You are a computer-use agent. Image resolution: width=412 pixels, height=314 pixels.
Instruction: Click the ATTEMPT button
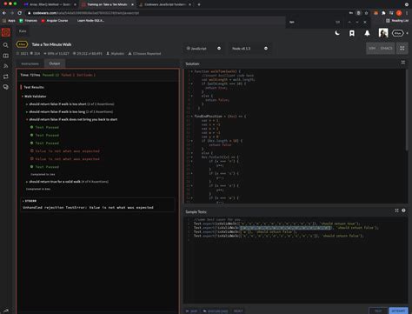coord(398,311)
